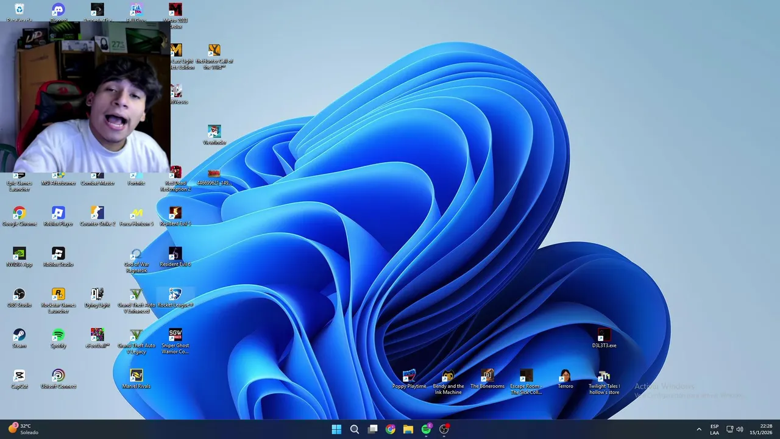The image size is (780, 439).
Task: Select the Poppy Playtime desktop icon
Action: [409, 379]
